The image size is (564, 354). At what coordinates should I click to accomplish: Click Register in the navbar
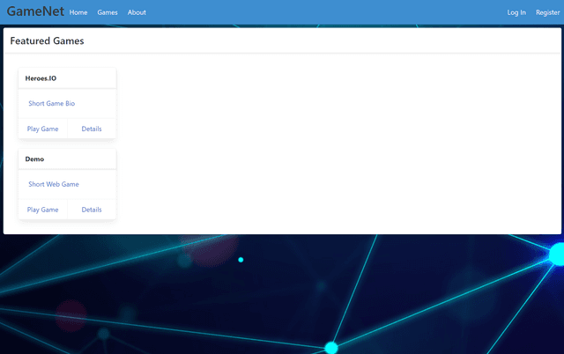[x=547, y=12]
